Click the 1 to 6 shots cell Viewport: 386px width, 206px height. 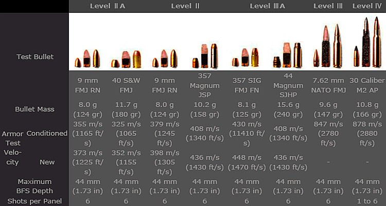(x=367, y=201)
